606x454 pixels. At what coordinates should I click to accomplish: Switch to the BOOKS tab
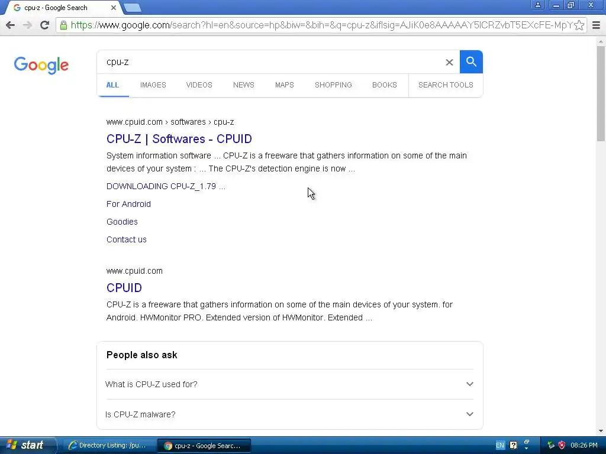(385, 85)
